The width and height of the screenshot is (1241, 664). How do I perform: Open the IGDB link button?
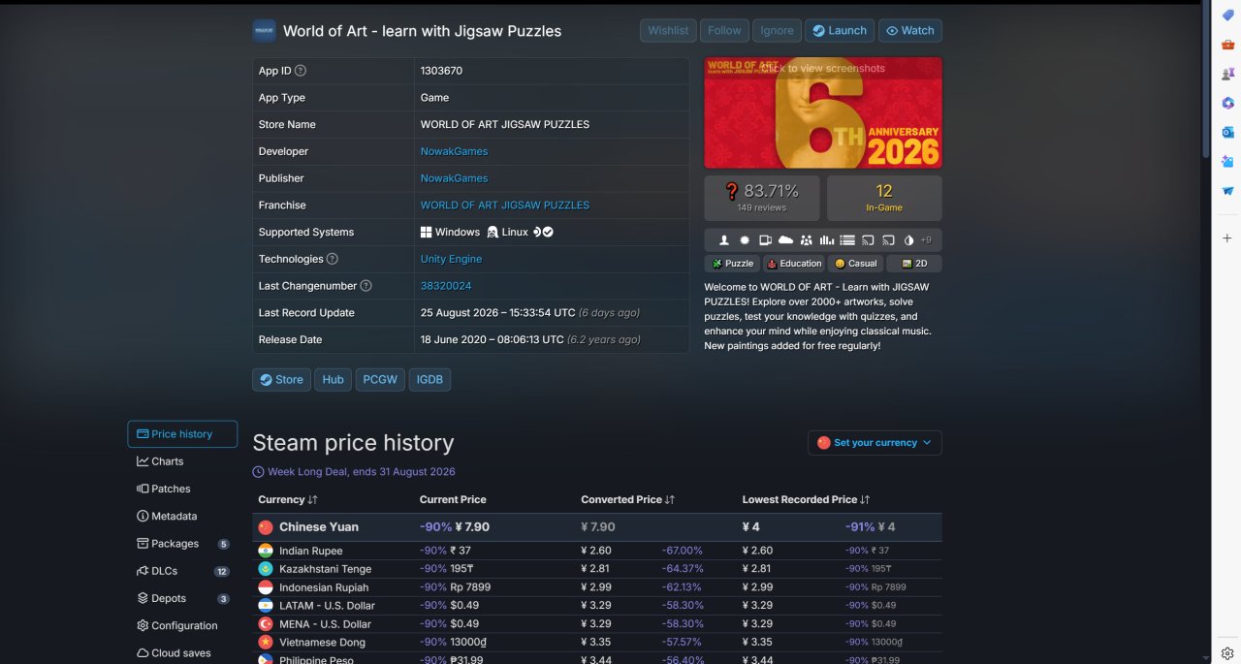point(430,380)
